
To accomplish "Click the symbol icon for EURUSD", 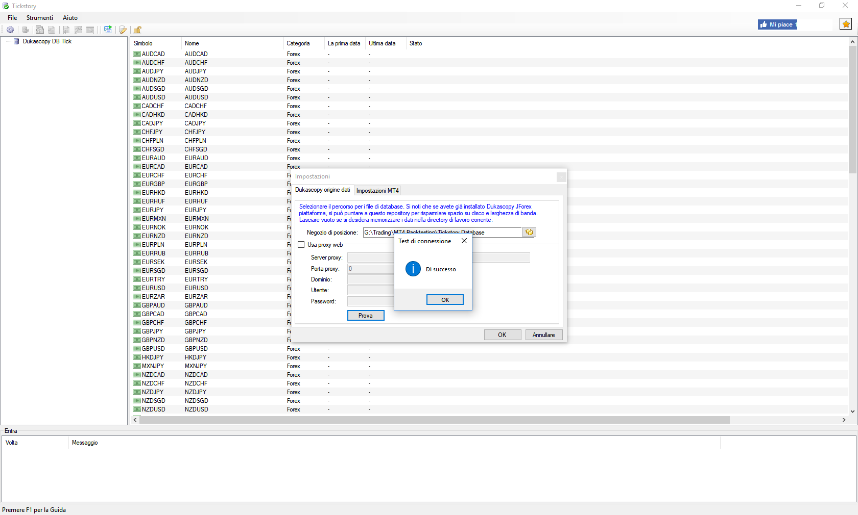I will pos(137,288).
